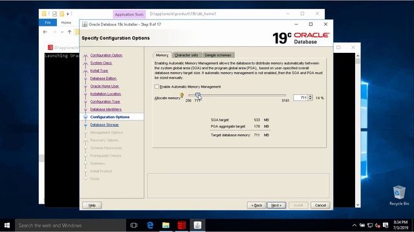The image size is (414, 232).
Task: Go to the Configuration Option step
Action: pos(106,55)
